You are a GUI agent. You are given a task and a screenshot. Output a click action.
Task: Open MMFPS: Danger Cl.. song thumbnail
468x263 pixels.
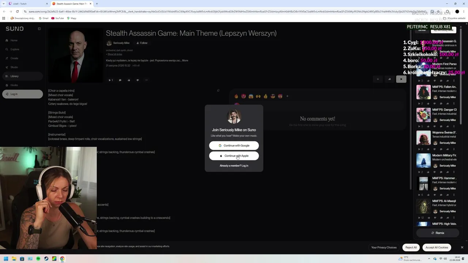point(423,115)
